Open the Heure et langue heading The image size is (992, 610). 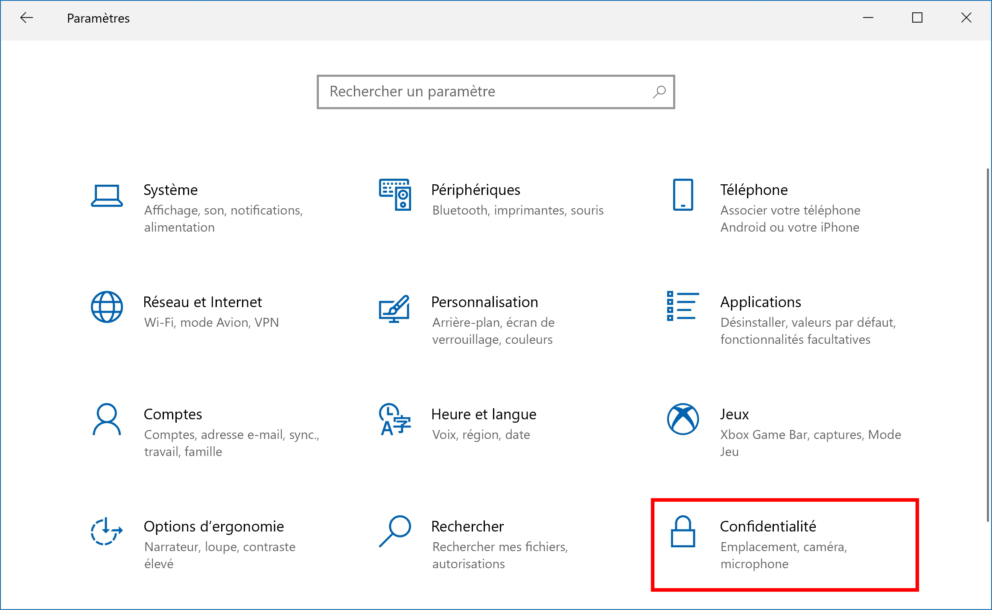484,414
